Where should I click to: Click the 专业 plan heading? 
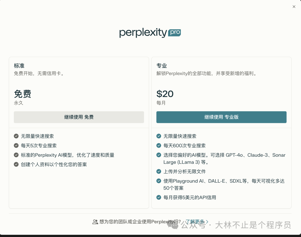pyautogui.click(x=162, y=66)
